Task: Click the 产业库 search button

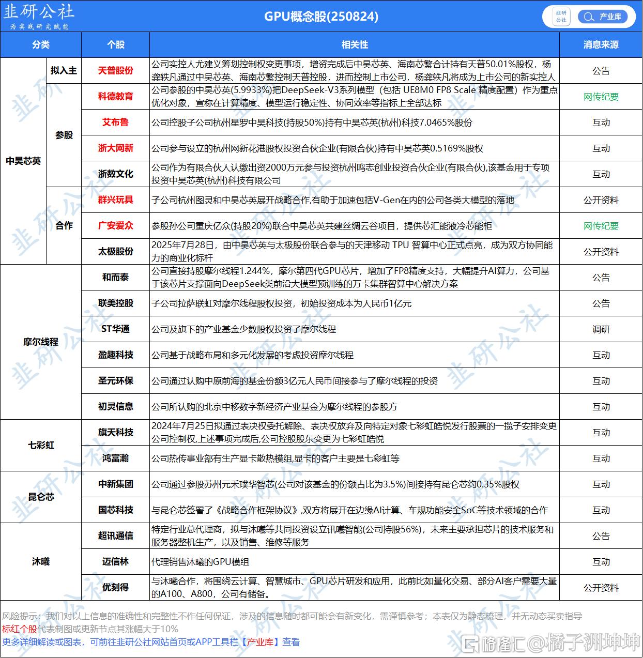Action: point(603,17)
